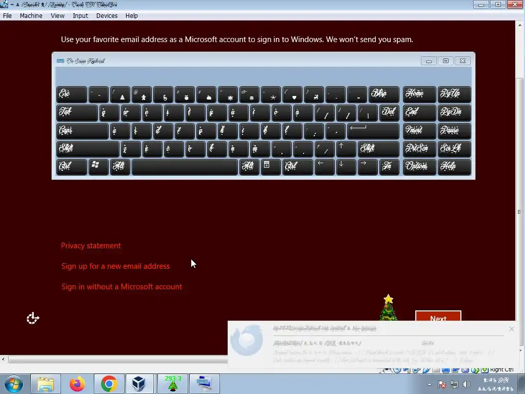Click the Windows logo key

click(98, 167)
